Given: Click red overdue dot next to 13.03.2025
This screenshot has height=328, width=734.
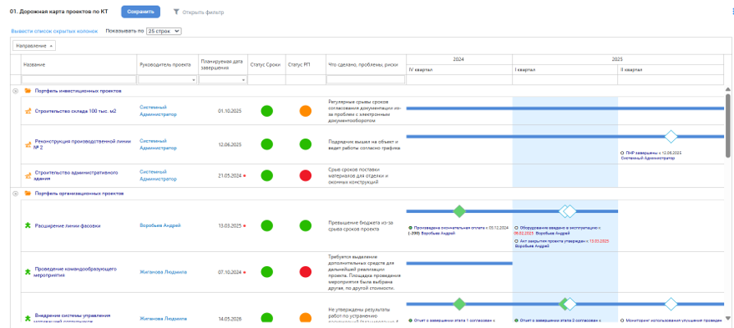Looking at the screenshot, I should [245, 225].
